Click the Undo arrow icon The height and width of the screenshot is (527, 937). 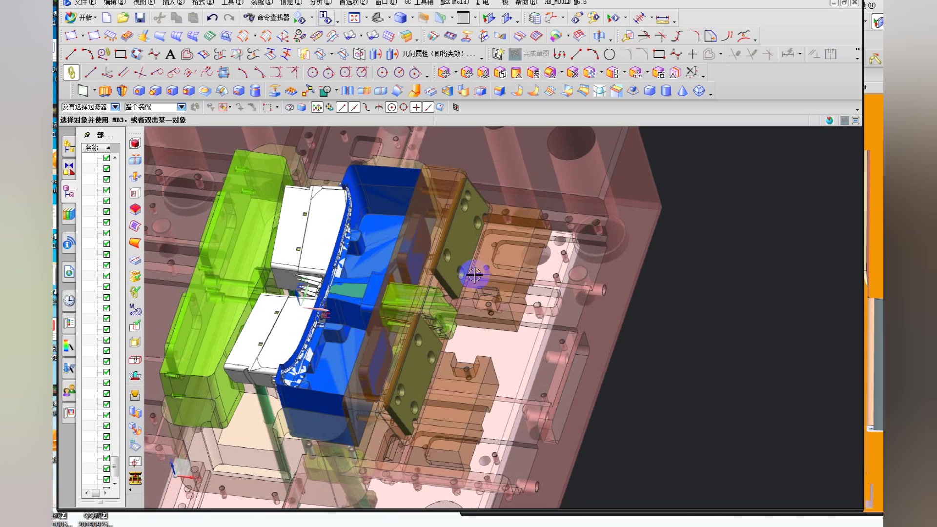[212, 18]
